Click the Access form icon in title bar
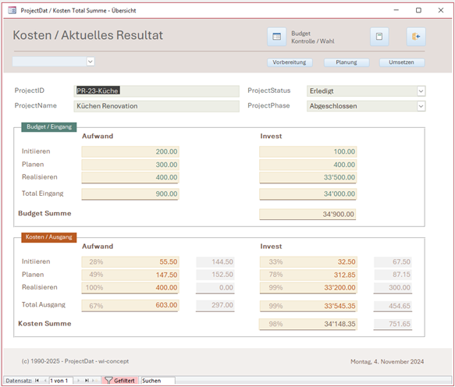 (12, 10)
